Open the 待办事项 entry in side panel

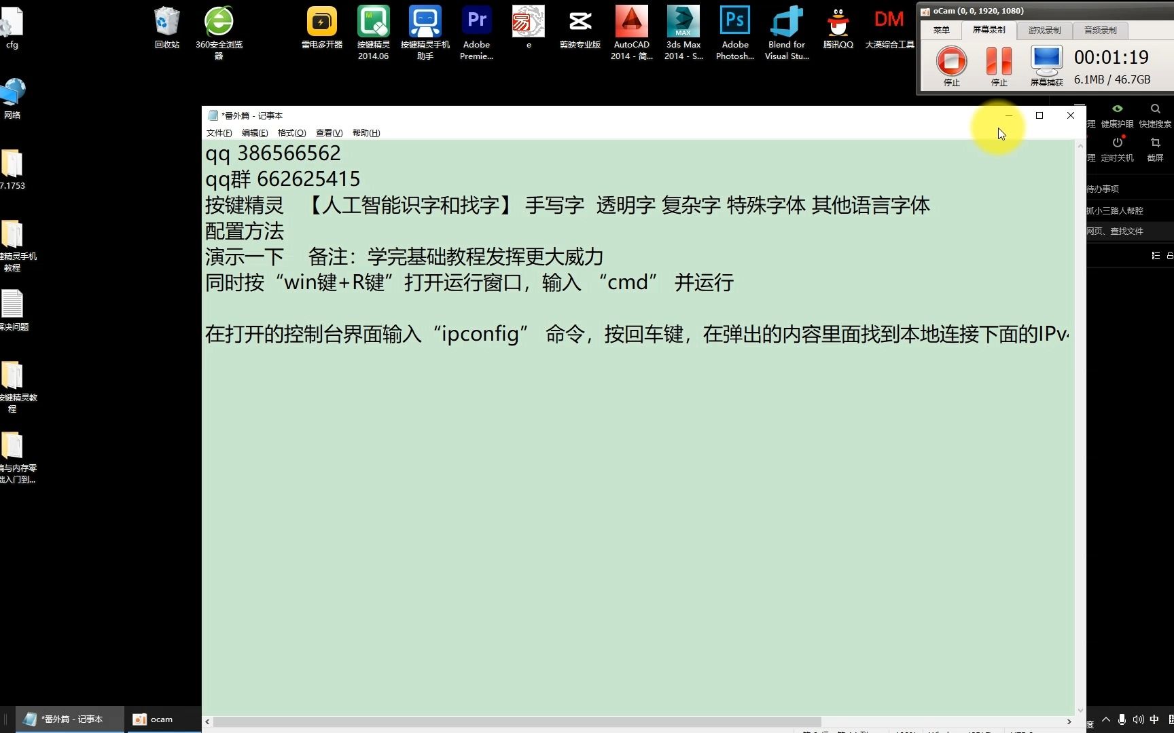click(1102, 189)
